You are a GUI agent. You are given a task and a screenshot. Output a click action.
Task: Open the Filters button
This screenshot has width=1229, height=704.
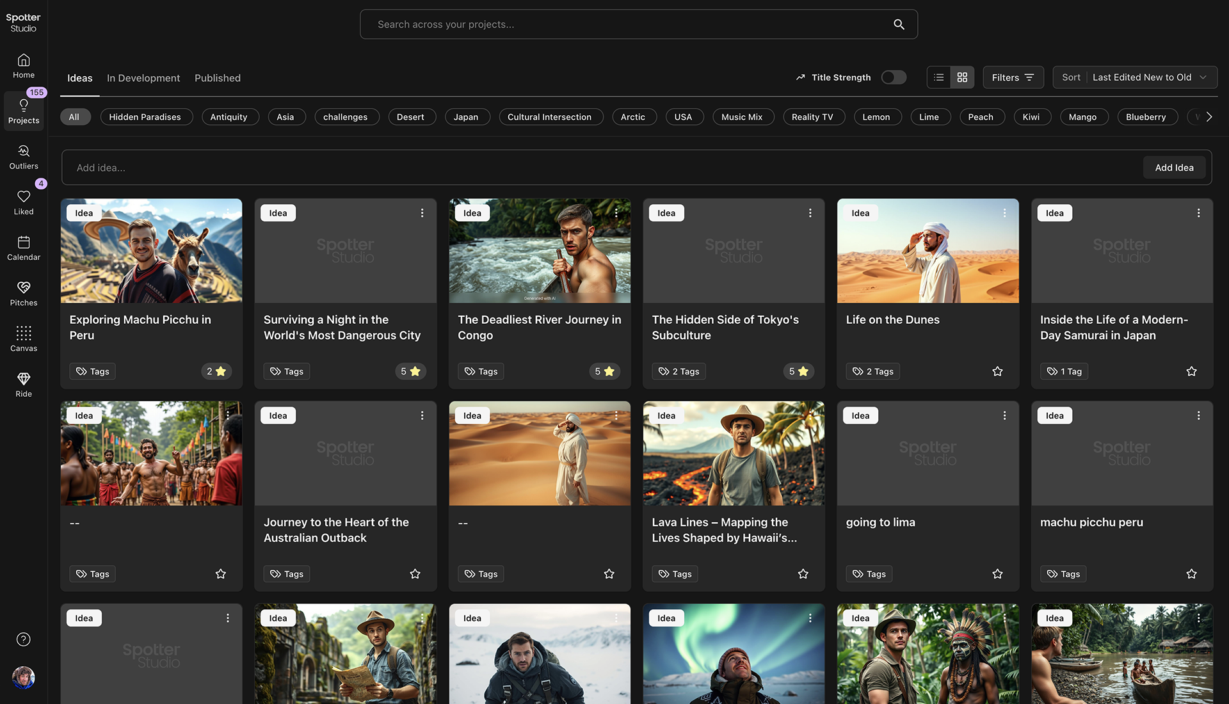point(1013,77)
